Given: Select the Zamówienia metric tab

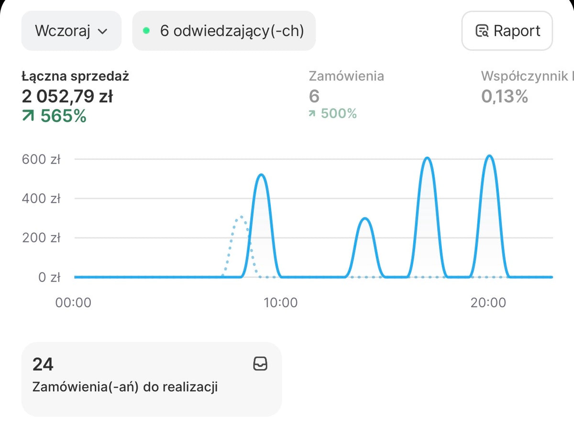Looking at the screenshot, I should pyautogui.click(x=346, y=95).
